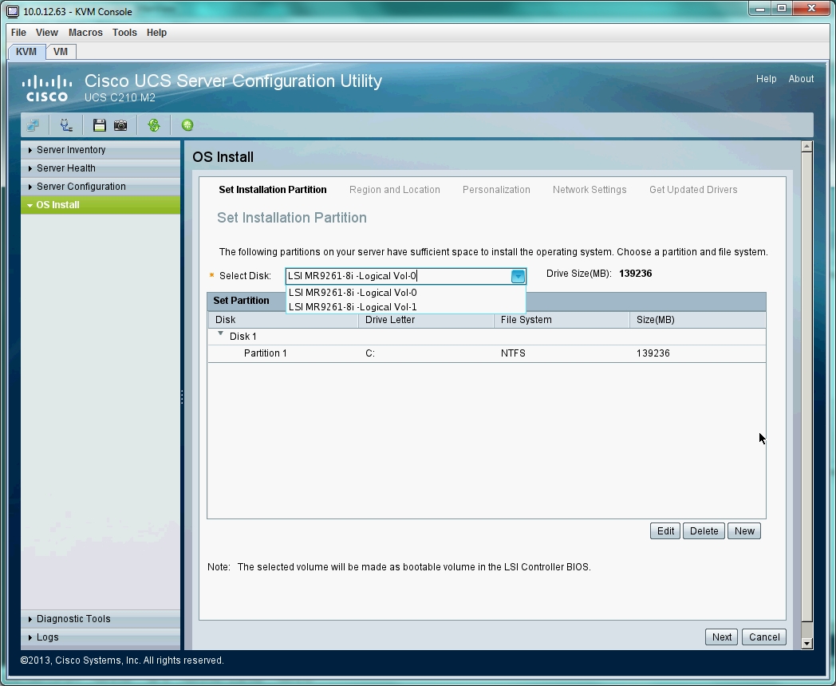Go to Personalization step
836x686 pixels.
point(496,190)
